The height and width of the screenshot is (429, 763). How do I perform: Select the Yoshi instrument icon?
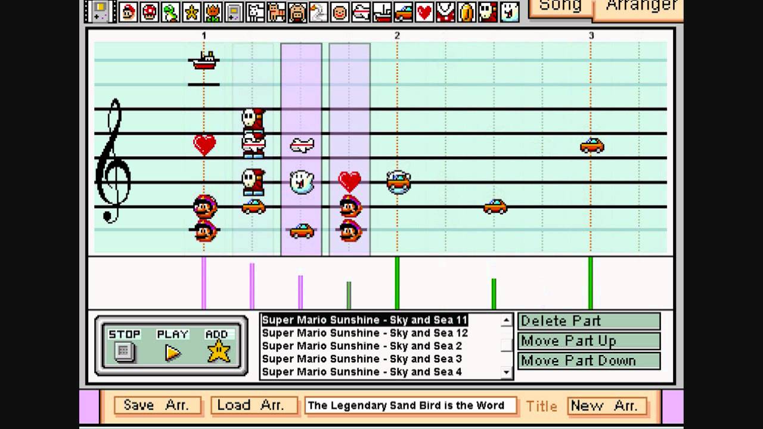point(170,12)
